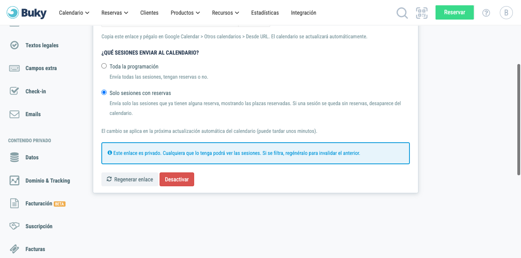Click 'Envía todas las sesiones, tengan reservas o no.'
Screen dimensions: 521x258
(x=159, y=77)
